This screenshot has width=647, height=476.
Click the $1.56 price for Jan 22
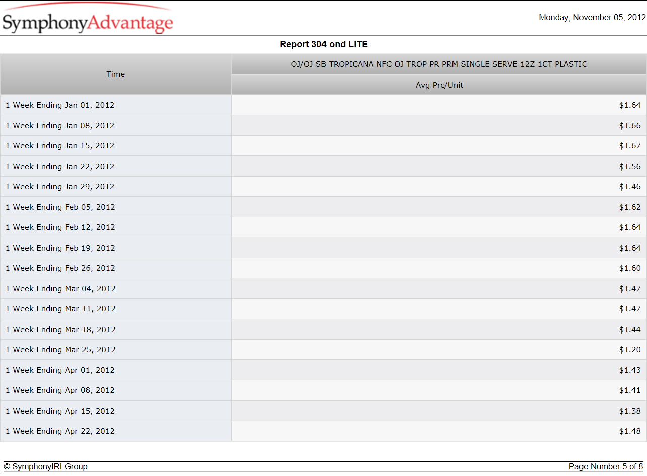click(630, 167)
